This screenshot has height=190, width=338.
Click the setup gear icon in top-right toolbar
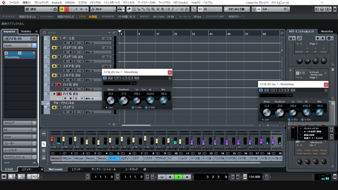coord(335,9)
